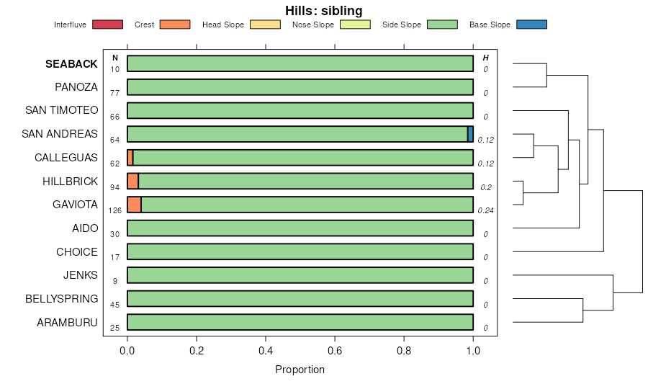Click the blue Base Slope segment in SAN ANDREAS

(470, 134)
